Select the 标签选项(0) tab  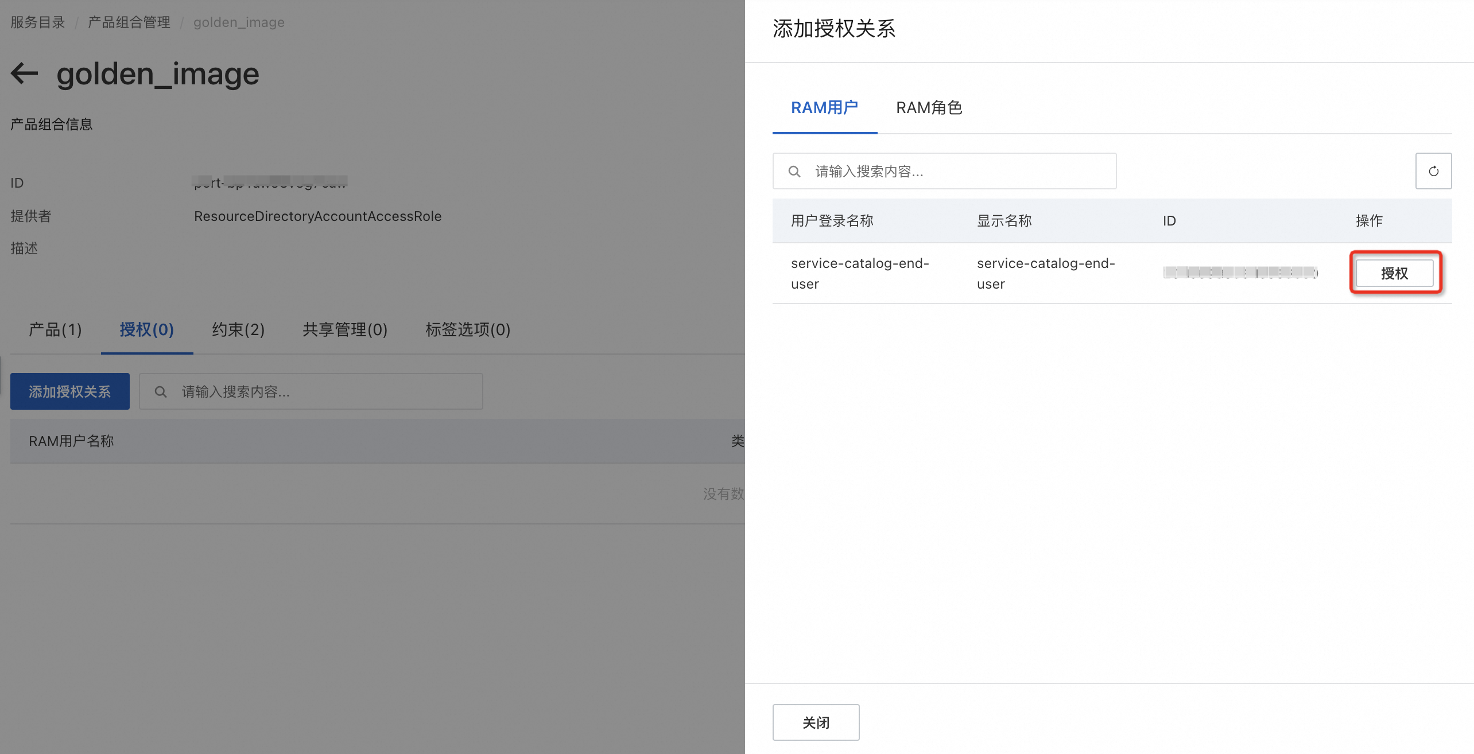468,330
